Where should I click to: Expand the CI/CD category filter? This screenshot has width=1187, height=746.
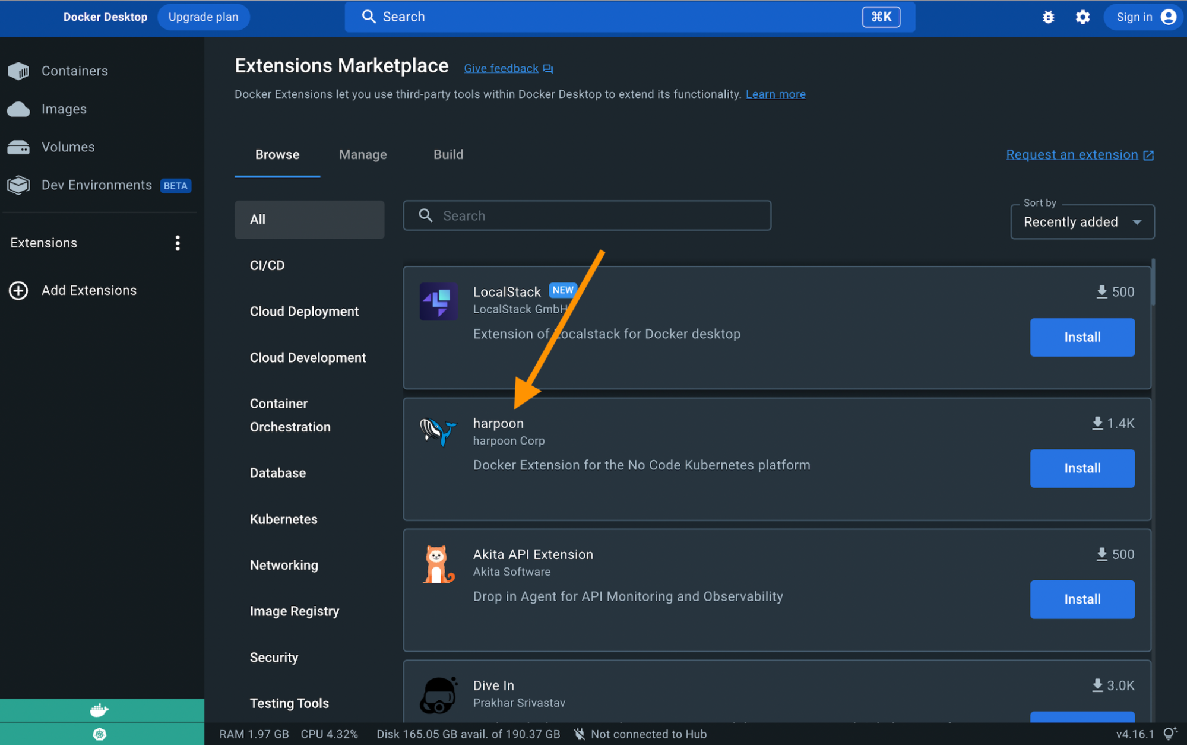click(x=265, y=265)
